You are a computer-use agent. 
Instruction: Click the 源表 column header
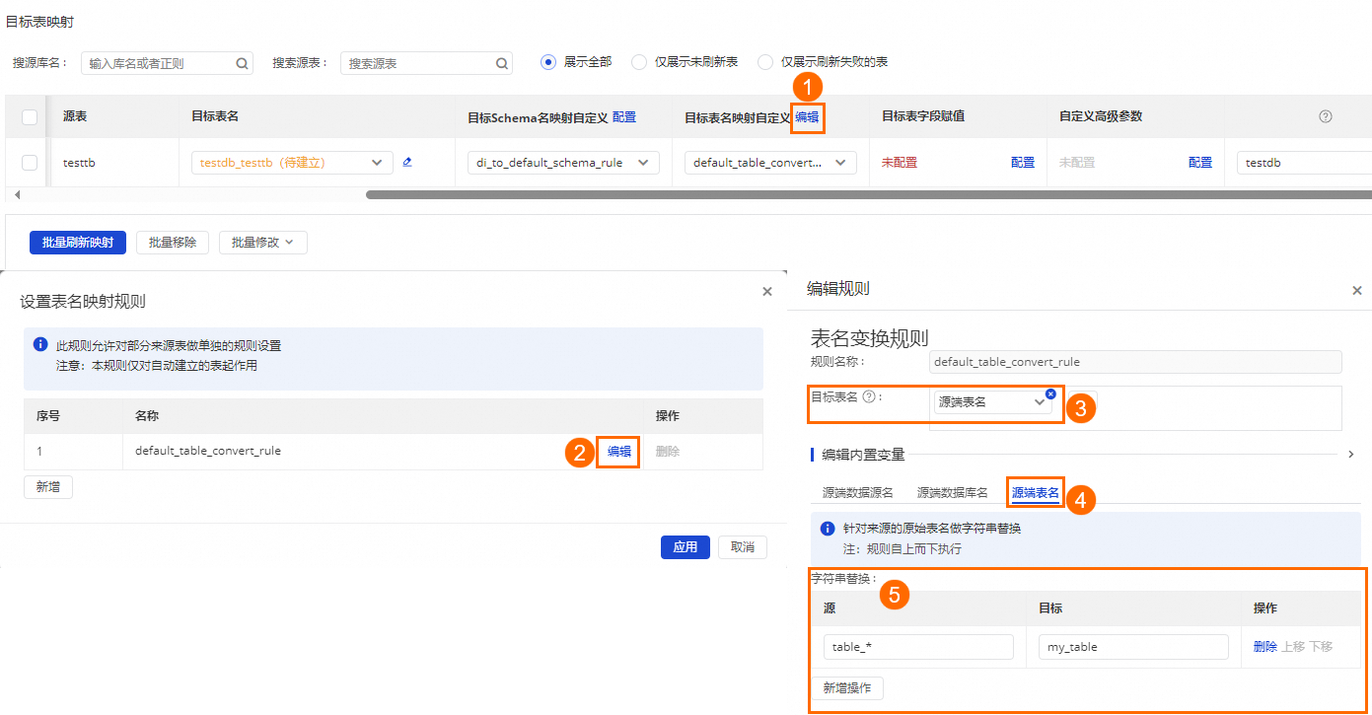[75, 116]
